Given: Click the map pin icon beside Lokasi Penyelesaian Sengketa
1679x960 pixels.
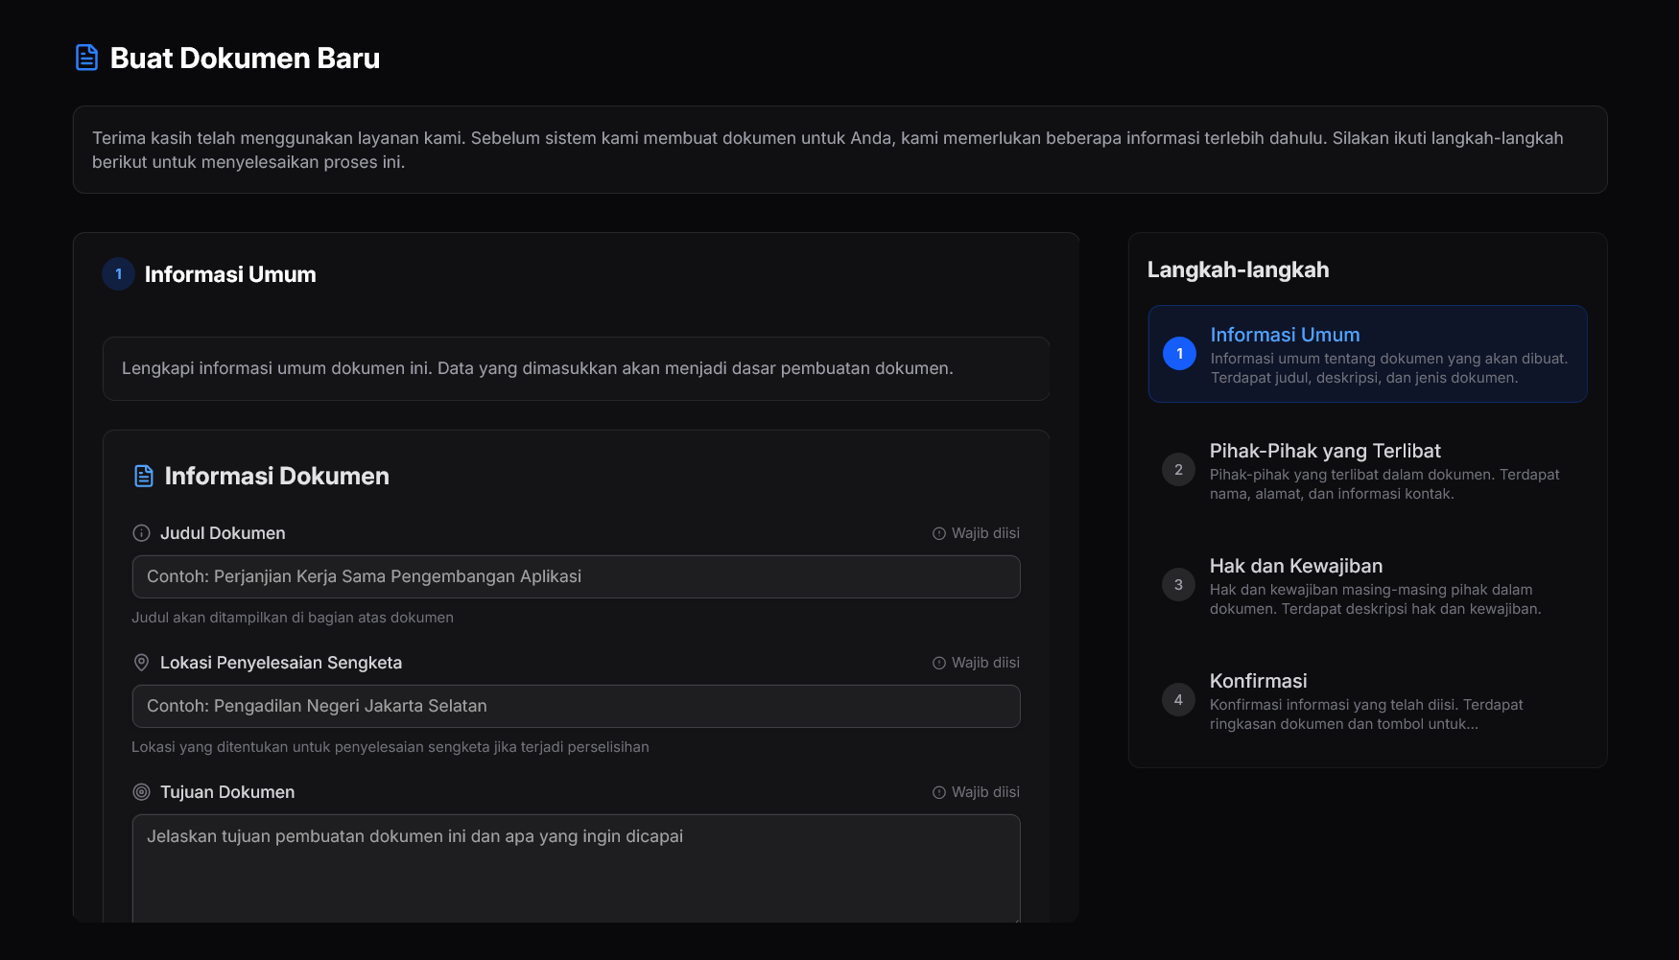Looking at the screenshot, I should point(141,663).
